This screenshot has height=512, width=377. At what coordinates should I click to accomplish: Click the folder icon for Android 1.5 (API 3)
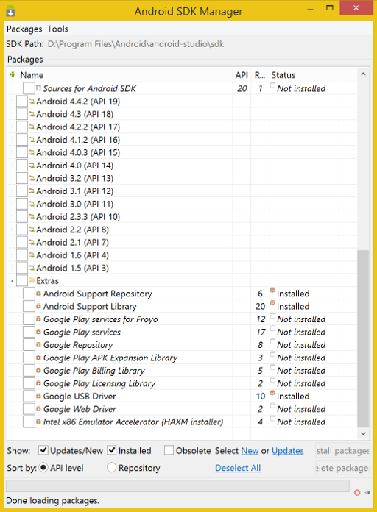point(32,268)
